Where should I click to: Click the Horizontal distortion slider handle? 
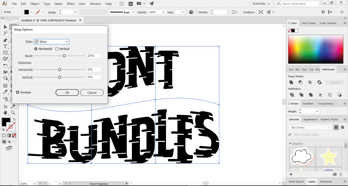(x=60, y=70)
